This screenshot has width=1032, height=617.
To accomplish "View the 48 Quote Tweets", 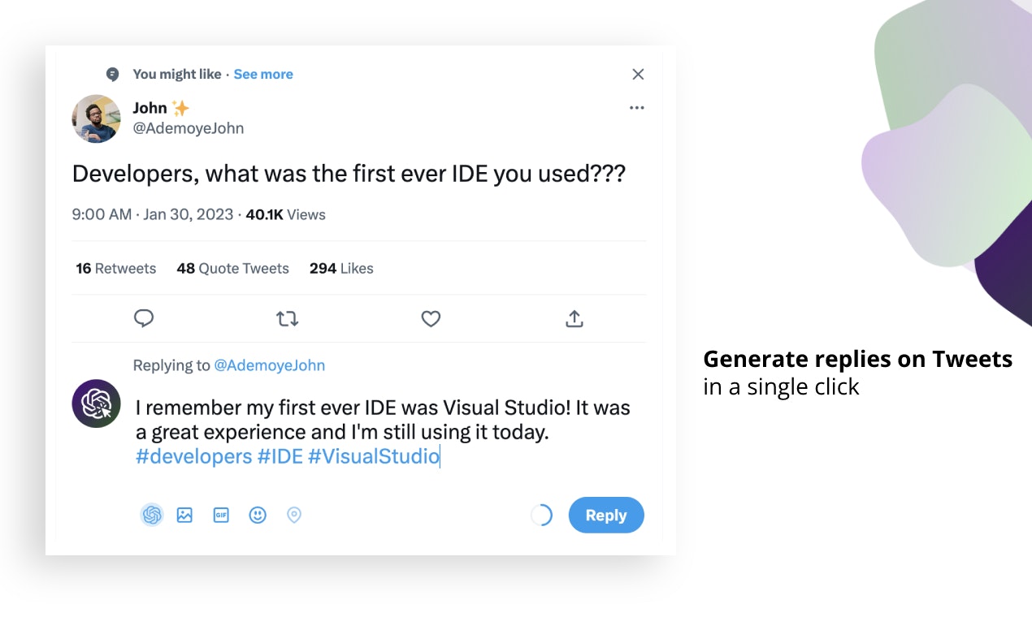I will point(232,269).
